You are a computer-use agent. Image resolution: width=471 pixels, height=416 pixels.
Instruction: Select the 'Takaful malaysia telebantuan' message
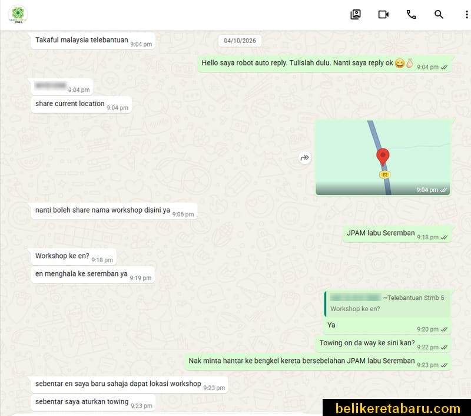tap(93, 41)
